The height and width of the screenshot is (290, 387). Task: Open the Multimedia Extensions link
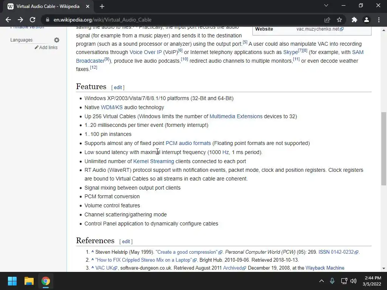click(x=236, y=116)
